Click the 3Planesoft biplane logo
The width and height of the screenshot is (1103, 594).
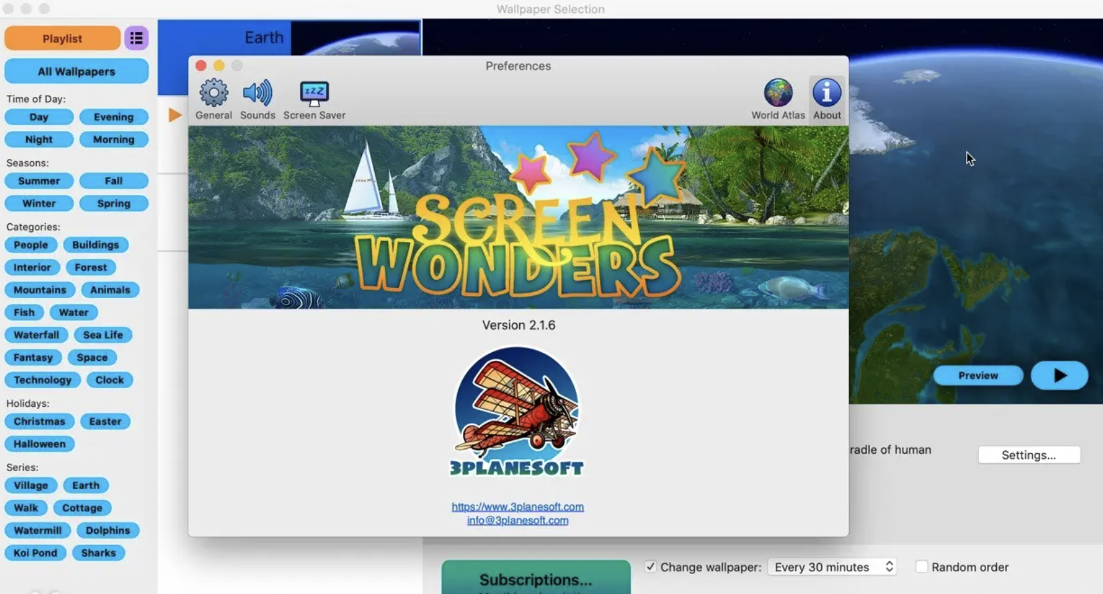pos(516,411)
